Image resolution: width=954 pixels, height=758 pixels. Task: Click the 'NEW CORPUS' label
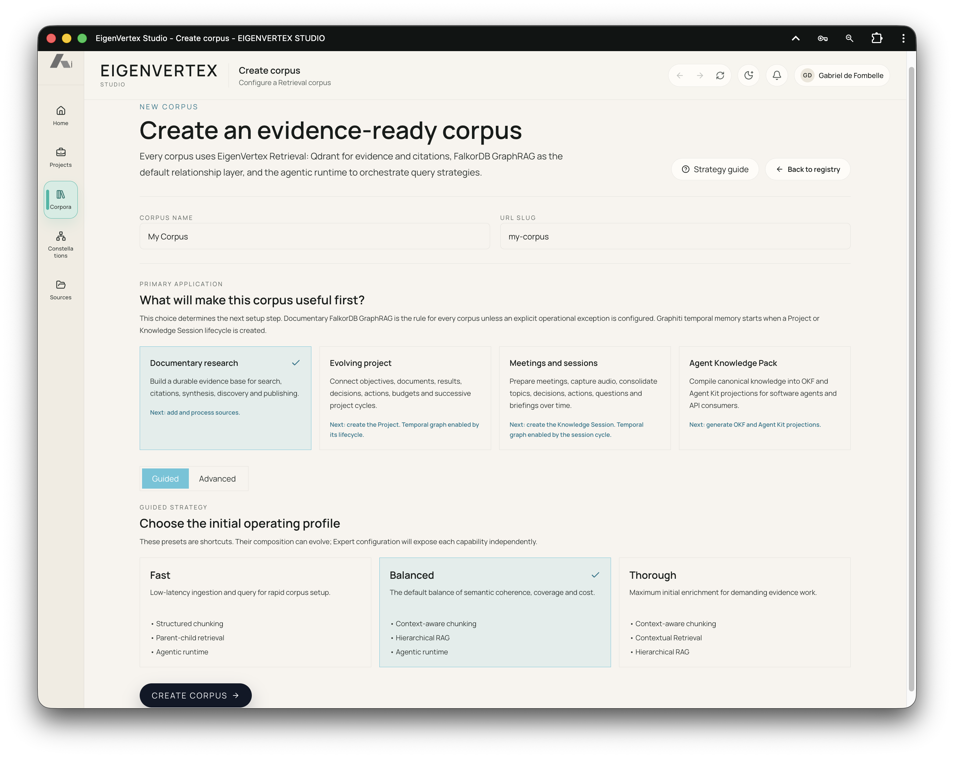click(169, 107)
